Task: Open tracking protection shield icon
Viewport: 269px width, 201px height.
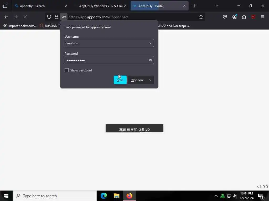Action: 49,17
